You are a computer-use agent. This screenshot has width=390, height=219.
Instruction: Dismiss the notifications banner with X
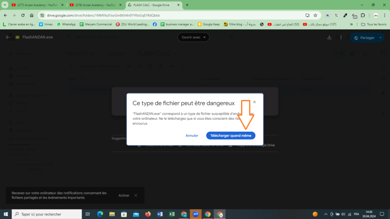pos(136,195)
